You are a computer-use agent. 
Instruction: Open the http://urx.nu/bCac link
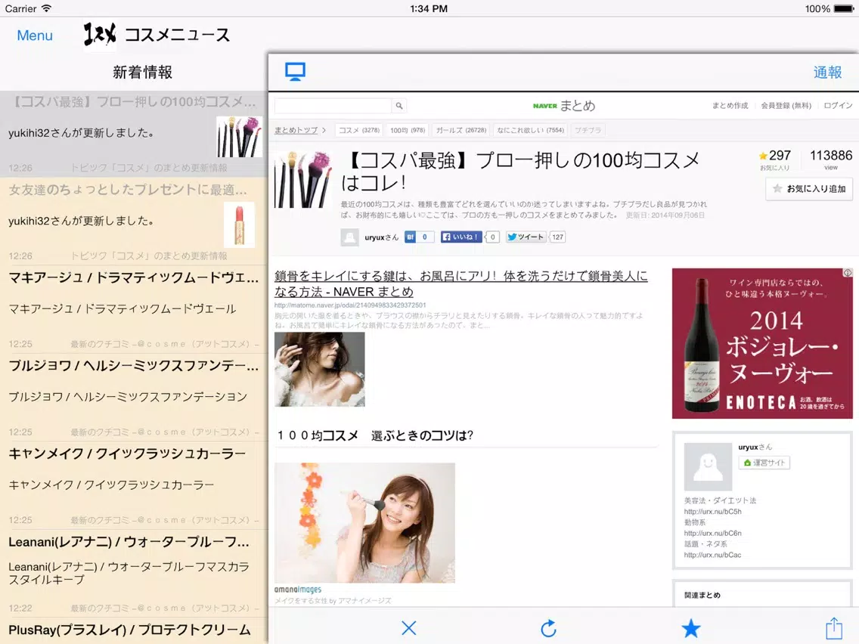712,555
